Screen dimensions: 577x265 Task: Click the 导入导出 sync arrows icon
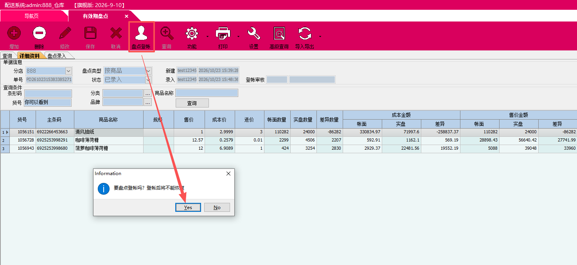coord(305,33)
